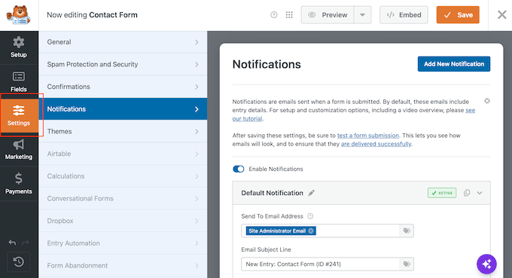The image size is (512, 278).
Task: Click Send To Email Address help icon
Action: click(310, 216)
